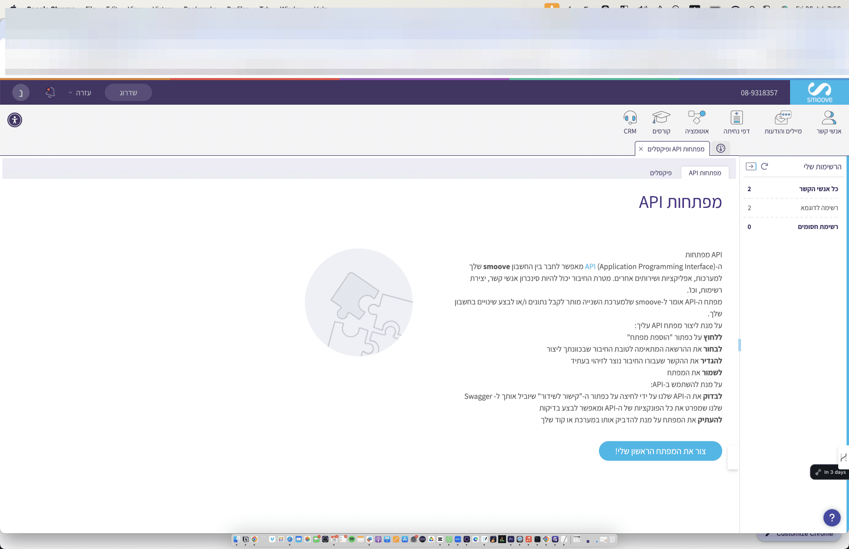Open the CRM headset icon

click(x=630, y=122)
